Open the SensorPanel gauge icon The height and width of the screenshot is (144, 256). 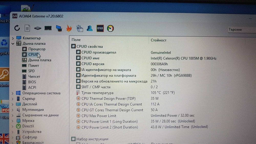click(x=110, y=28)
